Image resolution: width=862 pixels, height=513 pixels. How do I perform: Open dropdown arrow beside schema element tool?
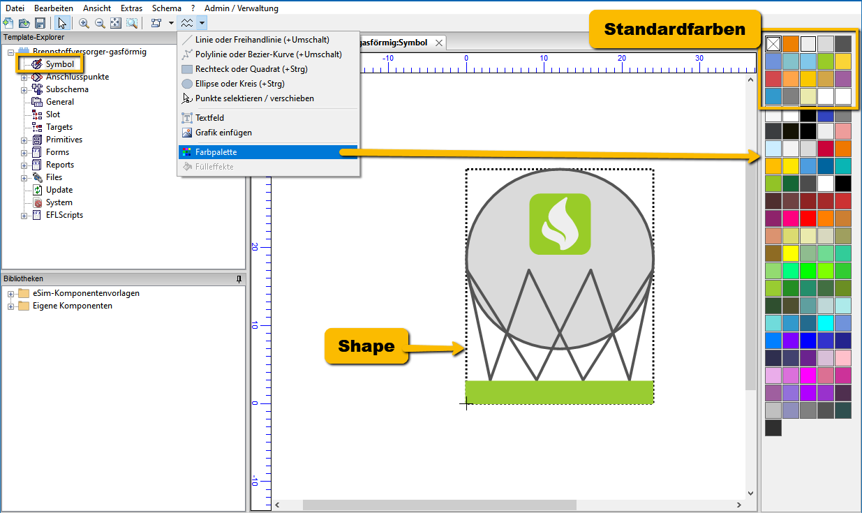click(171, 23)
